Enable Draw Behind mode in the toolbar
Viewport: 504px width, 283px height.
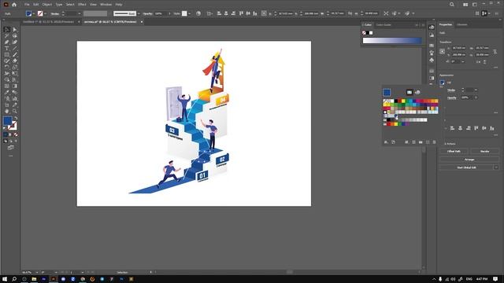11,141
